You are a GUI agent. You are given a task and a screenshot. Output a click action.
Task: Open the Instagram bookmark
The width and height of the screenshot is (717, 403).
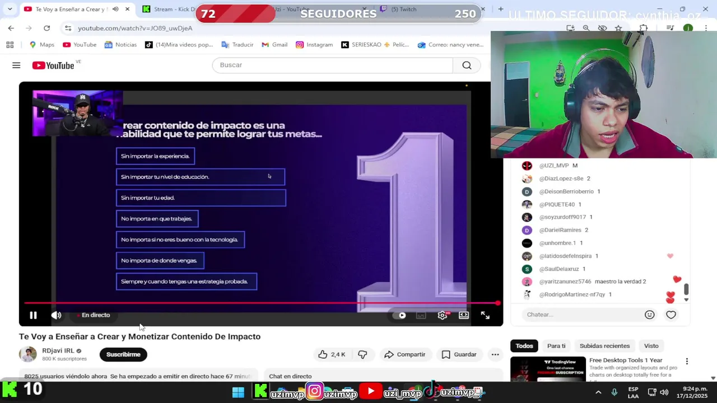[x=314, y=45]
